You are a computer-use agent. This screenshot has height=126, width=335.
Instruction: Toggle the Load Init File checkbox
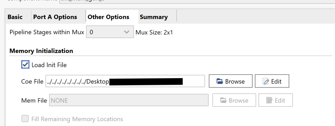[x=25, y=64]
